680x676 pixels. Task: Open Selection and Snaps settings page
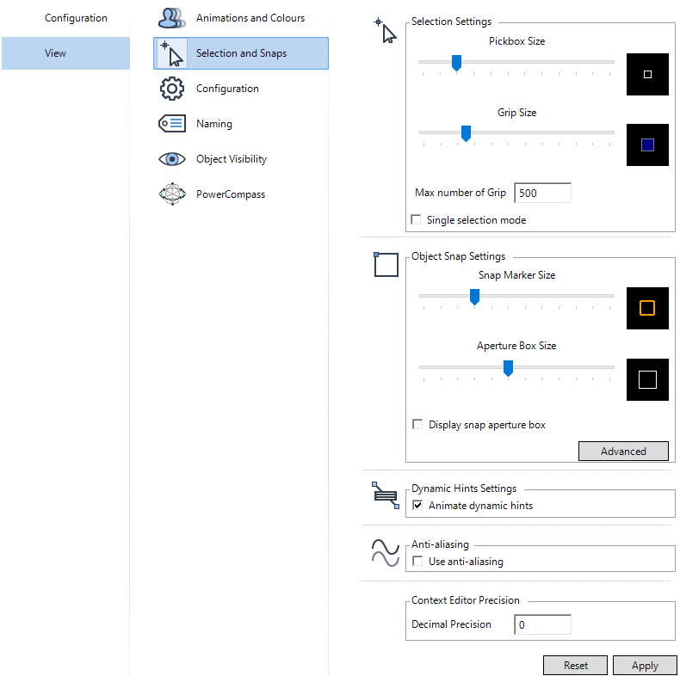[x=241, y=53]
